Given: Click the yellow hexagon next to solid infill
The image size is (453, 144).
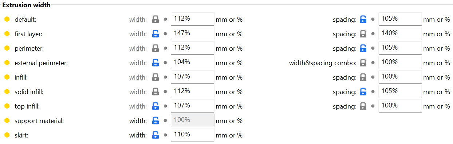Looking at the screenshot, I should [7, 92].
